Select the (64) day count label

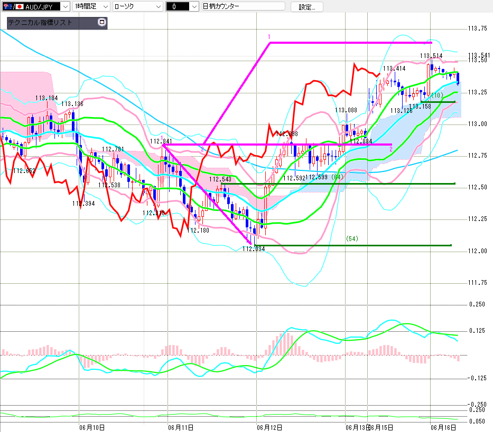(x=337, y=177)
